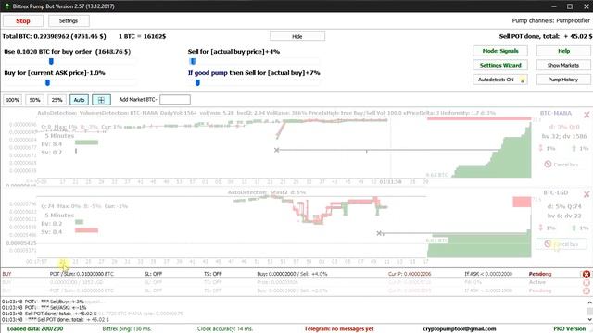Launch the Settings Wizard
This screenshot has height=333, width=593.
500,66
